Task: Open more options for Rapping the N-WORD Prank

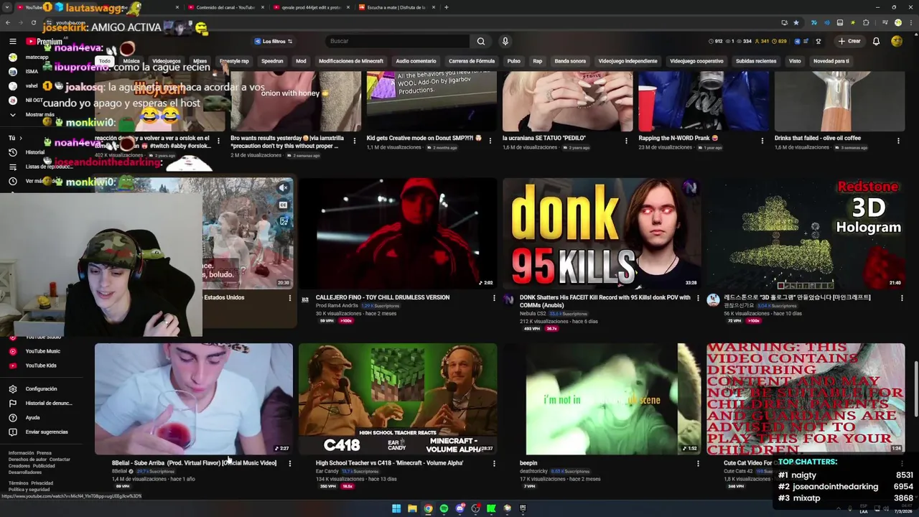Action: pyautogui.click(x=762, y=141)
